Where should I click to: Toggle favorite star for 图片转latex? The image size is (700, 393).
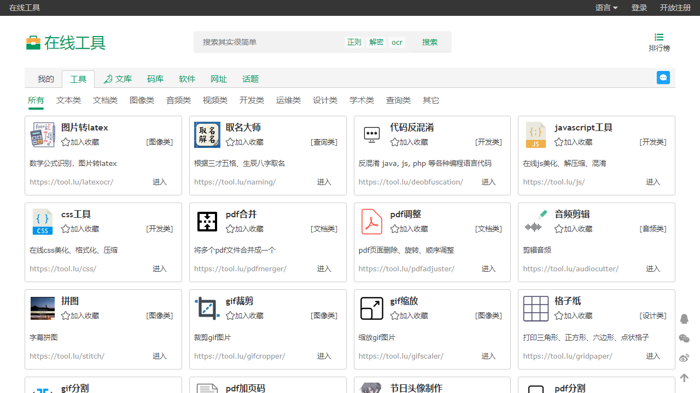coord(66,142)
